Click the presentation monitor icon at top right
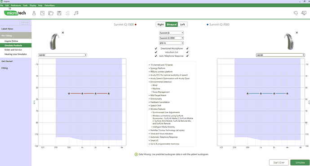The height and width of the screenshot is (166, 310). 304,13
